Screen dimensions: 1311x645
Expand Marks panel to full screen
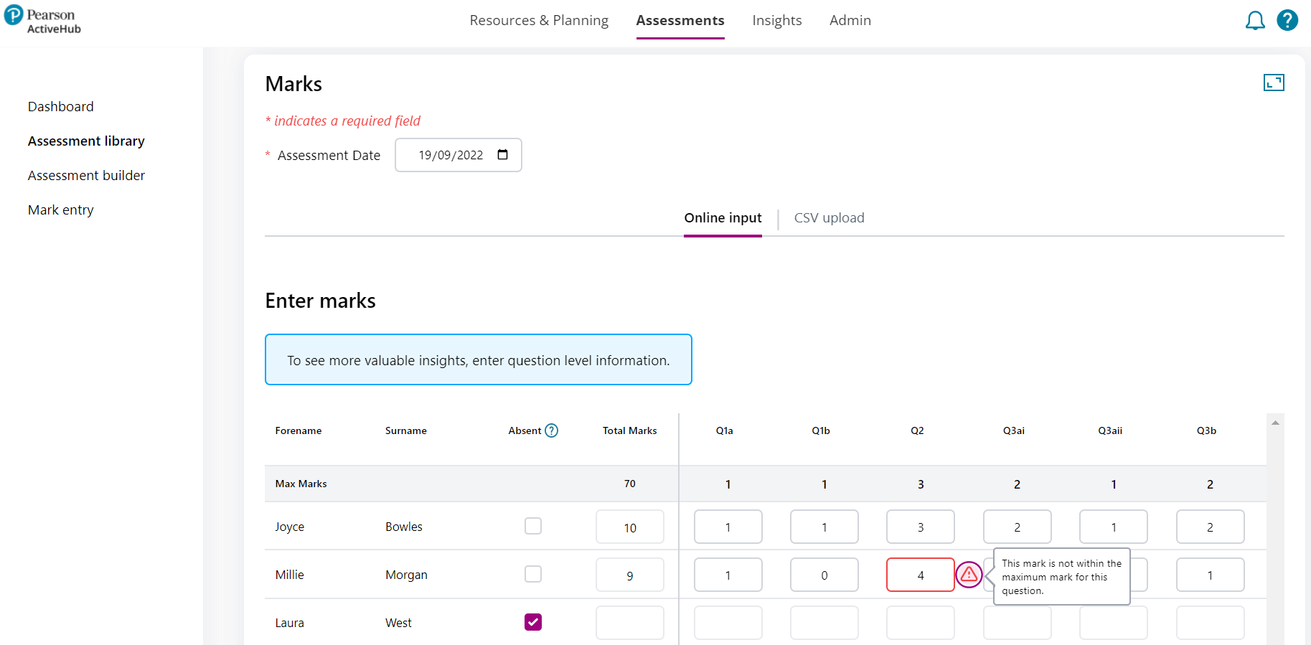[x=1273, y=83]
